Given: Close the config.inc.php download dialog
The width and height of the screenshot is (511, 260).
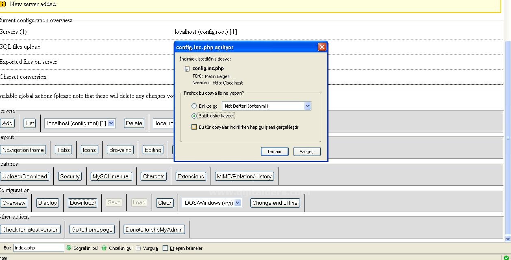Looking at the screenshot, I should point(322,47).
